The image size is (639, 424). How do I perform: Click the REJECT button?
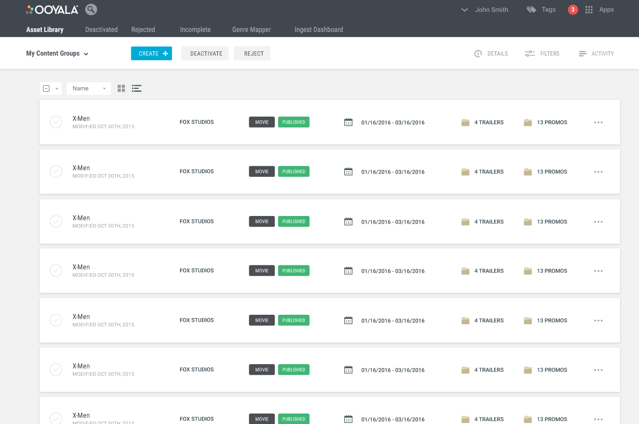tap(252, 53)
